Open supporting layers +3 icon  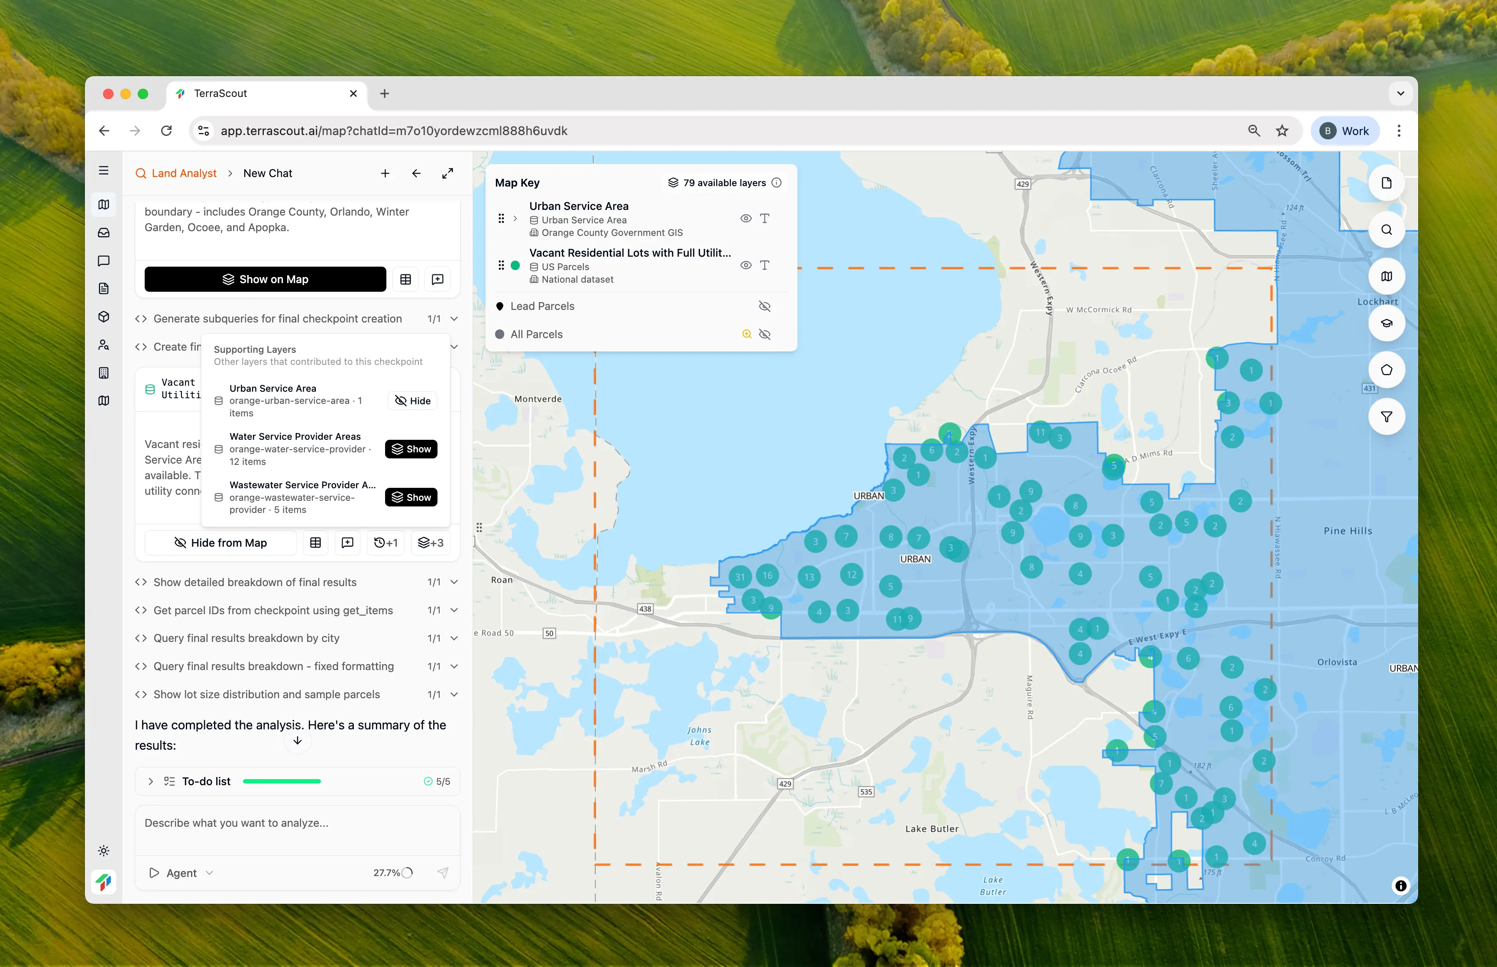[430, 542]
